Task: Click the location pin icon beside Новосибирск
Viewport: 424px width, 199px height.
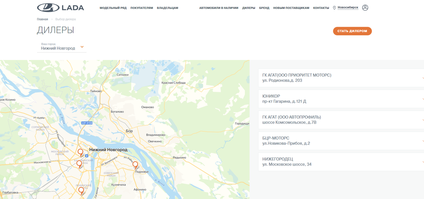Action: coord(334,8)
